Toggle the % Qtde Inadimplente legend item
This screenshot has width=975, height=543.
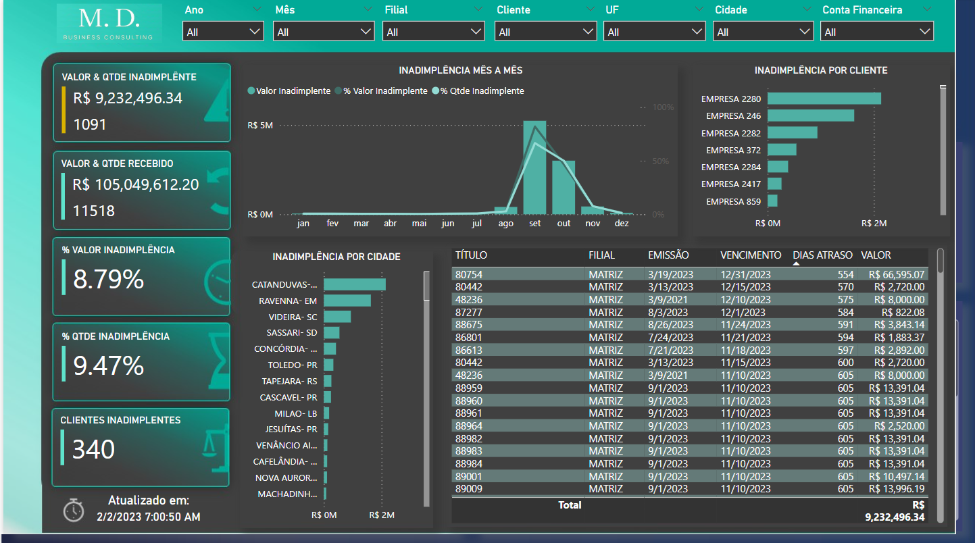coord(478,91)
